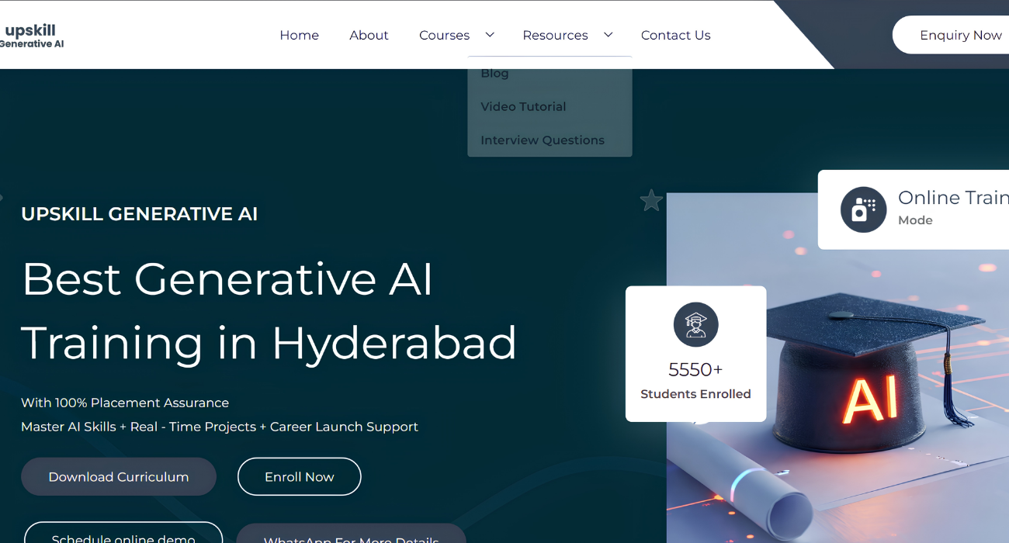Select Interview Questions from Resources dropdown
Screen dimensions: 1009x543
click(x=542, y=140)
